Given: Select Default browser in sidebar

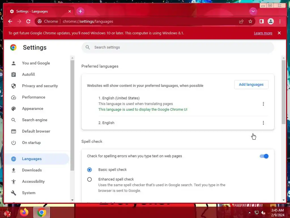Looking at the screenshot, I should tap(36, 131).
